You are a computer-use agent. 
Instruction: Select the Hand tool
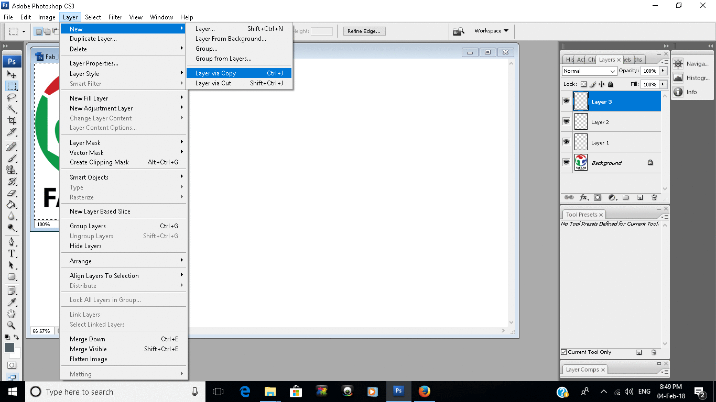[x=12, y=314]
